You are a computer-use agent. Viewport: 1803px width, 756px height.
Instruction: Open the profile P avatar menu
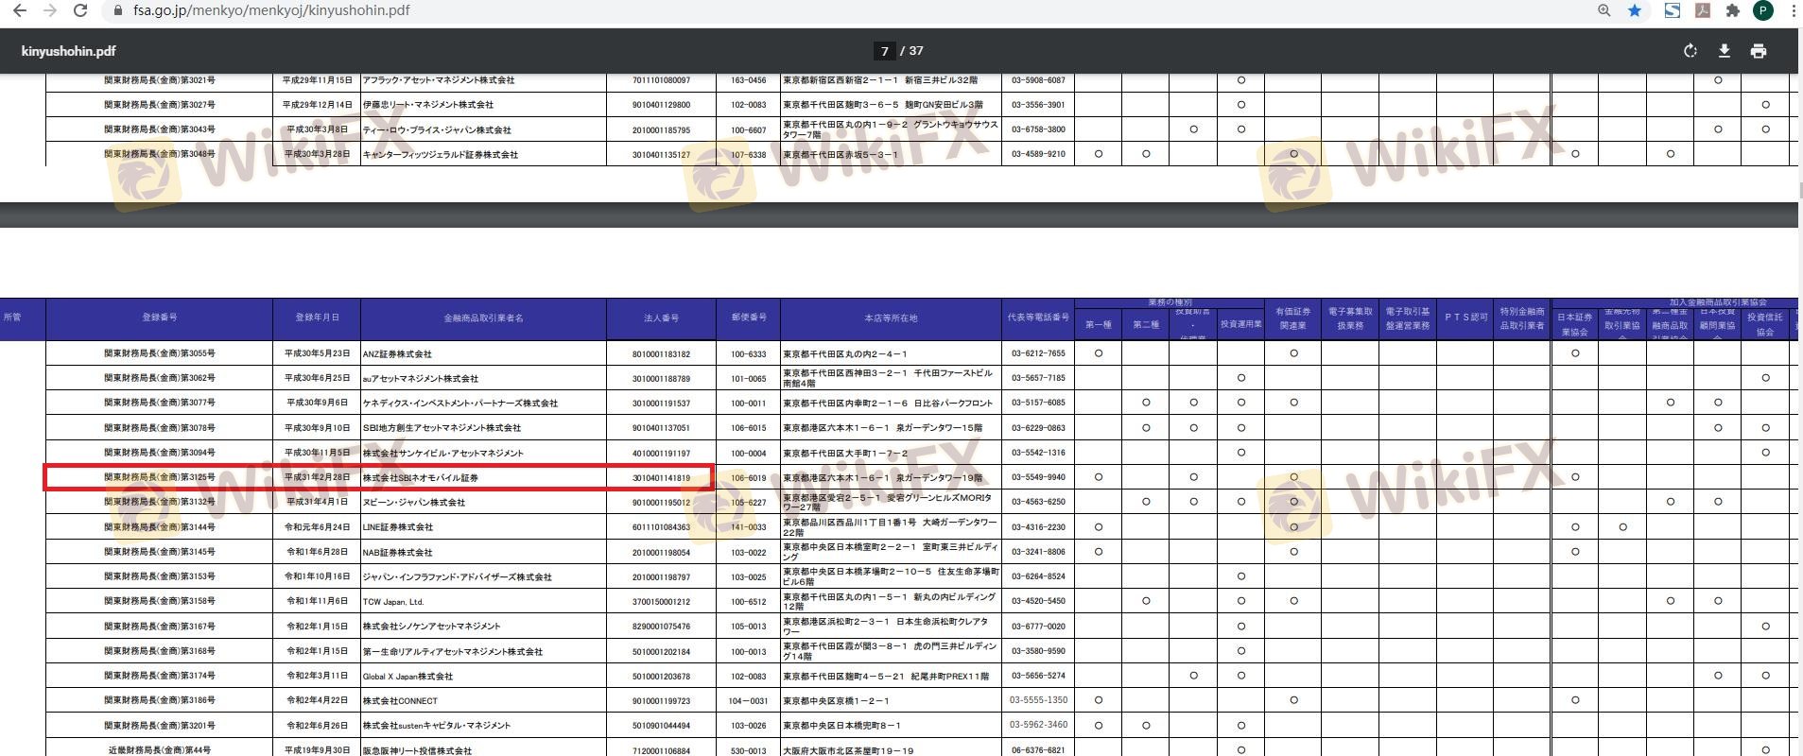click(x=1763, y=10)
